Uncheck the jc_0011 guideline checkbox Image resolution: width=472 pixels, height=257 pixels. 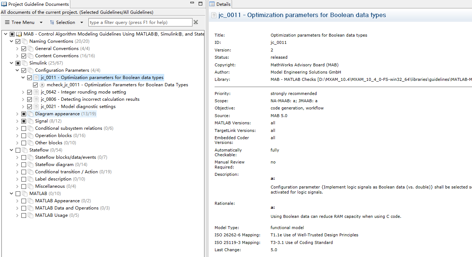pyautogui.click(x=30, y=78)
